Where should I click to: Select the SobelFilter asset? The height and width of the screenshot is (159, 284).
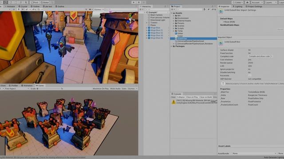click(193, 38)
